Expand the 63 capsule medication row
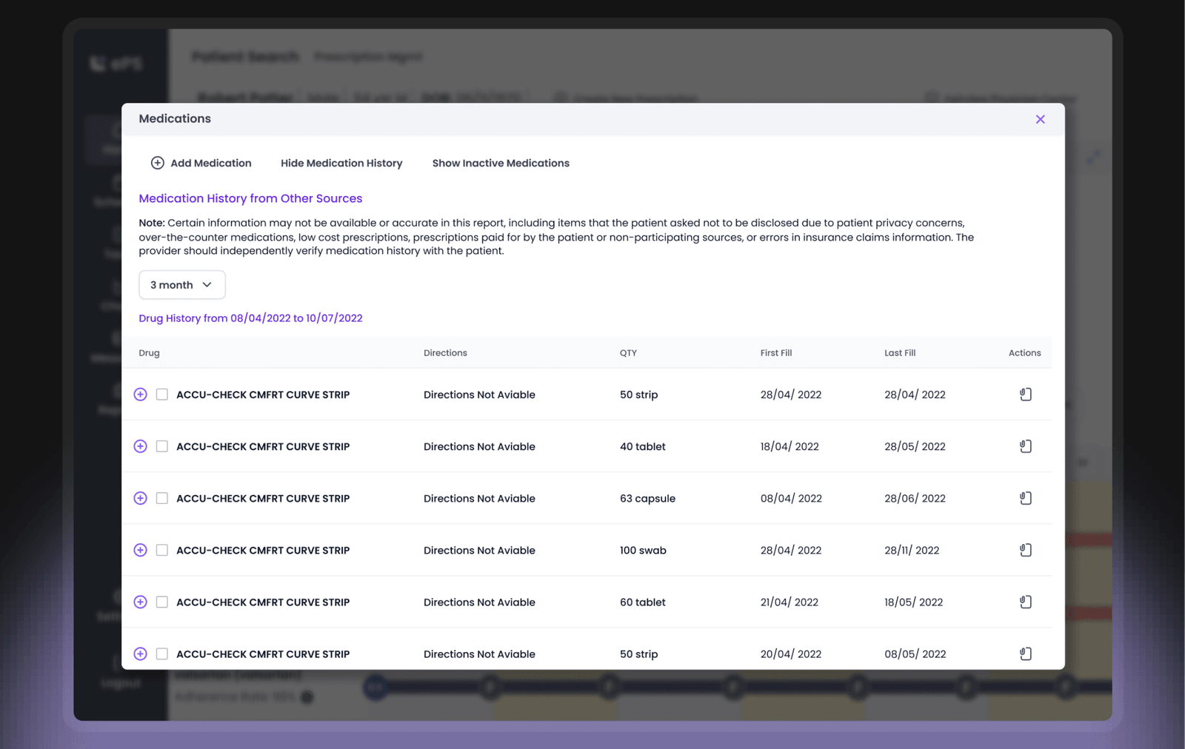1185x749 pixels. [x=140, y=498]
